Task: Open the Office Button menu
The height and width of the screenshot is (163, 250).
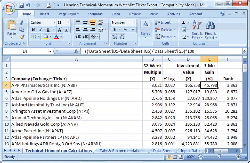Action: point(9,9)
